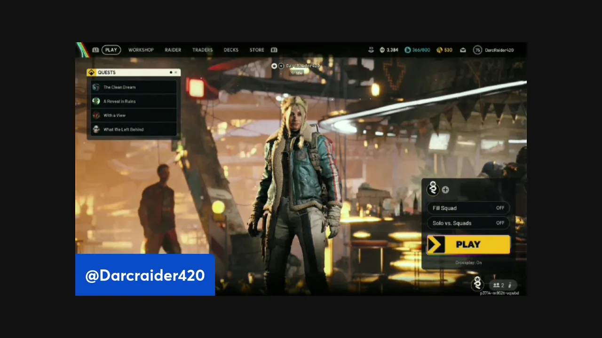
Task: Open the mail inbox envelope icon
Action: (x=463, y=50)
